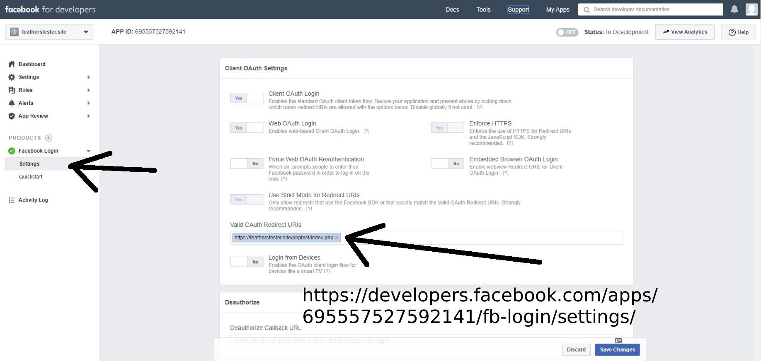Image resolution: width=761 pixels, height=361 pixels.
Task: Click the facebook for developers logo
Action: click(x=50, y=10)
